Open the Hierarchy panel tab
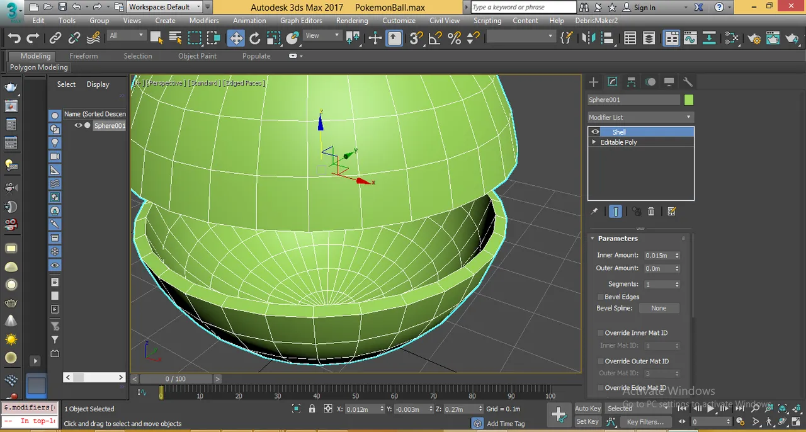806x432 pixels. tap(631, 82)
